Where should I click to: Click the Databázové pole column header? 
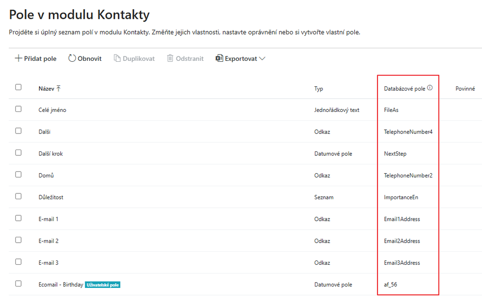click(404, 89)
